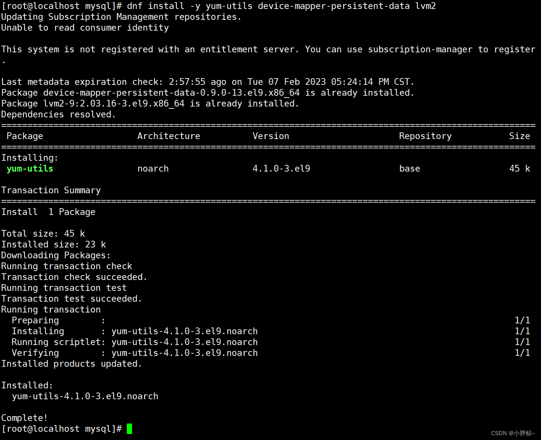Viewport: 541px width, 440px height.
Task: Click the 'Installed:' heading line
Action: click(27, 385)
